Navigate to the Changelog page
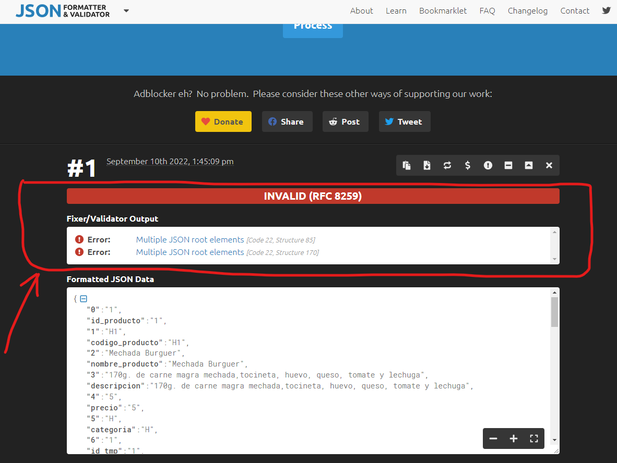 pos(528,10)
